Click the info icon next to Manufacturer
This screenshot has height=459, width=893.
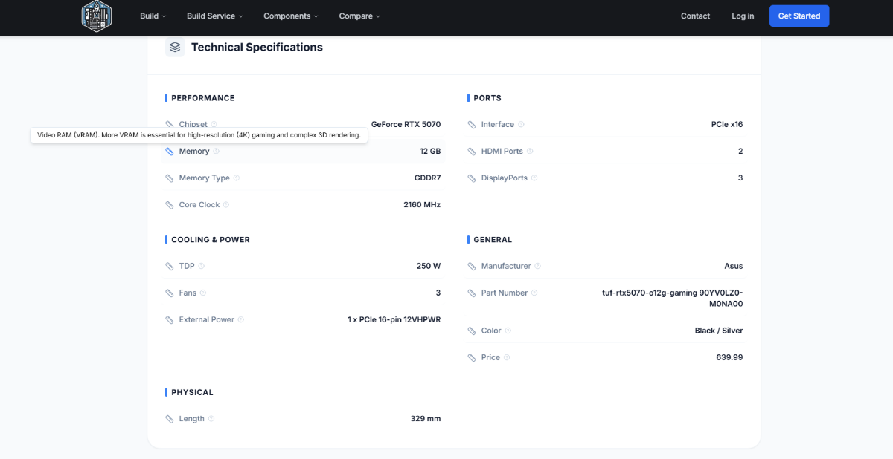[x=538, y=266]
